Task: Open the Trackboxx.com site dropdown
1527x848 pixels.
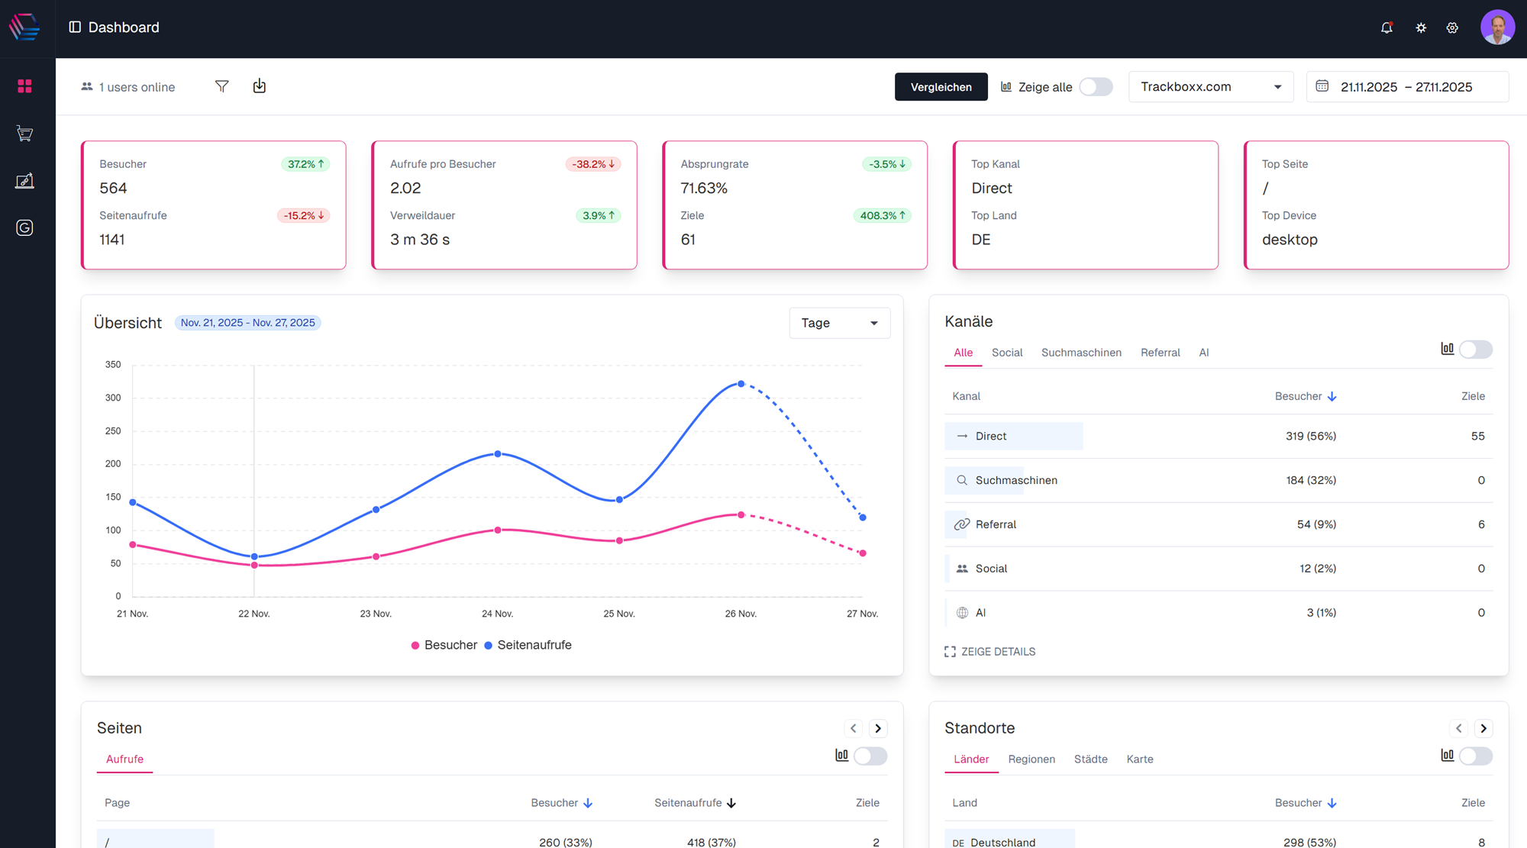Action: point(1210,87)
